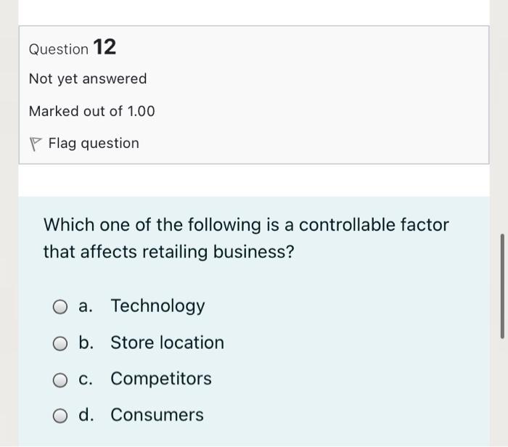Select the radio button for option c
Image resolution: width=508 pixels, height=447 pixels.
point(61,380)
